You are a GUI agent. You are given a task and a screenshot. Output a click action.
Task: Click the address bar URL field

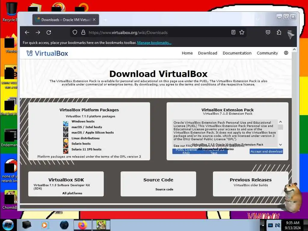[x=158, y=32]
